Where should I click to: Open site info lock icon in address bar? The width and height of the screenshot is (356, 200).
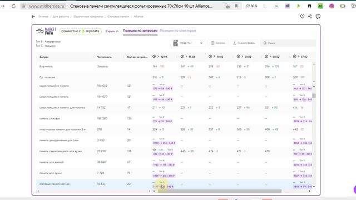(23, 6)
